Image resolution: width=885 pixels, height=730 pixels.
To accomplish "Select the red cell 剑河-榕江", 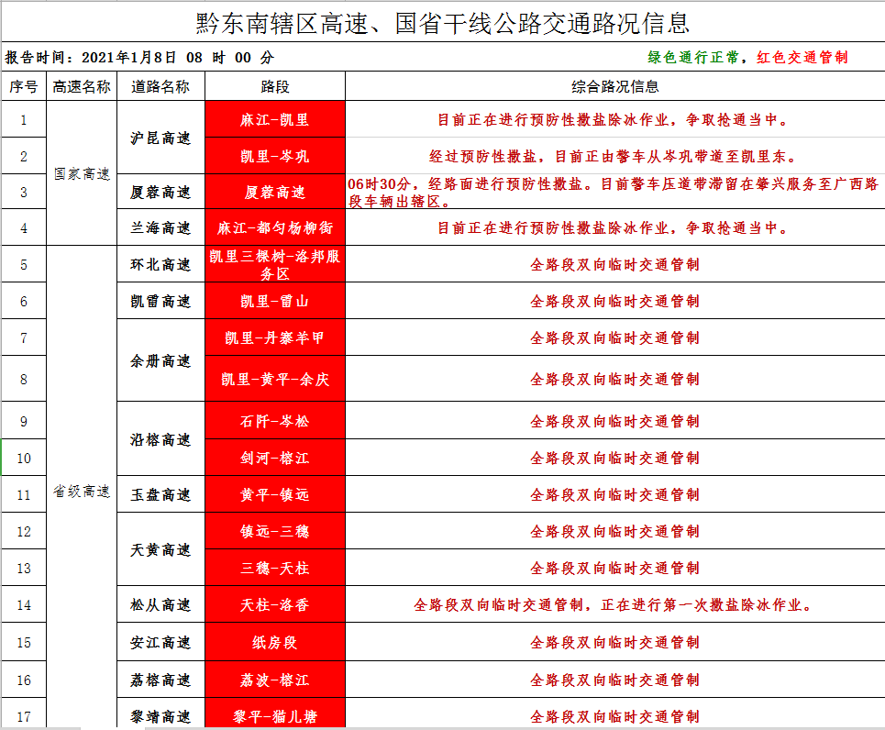I will [275, 458].
